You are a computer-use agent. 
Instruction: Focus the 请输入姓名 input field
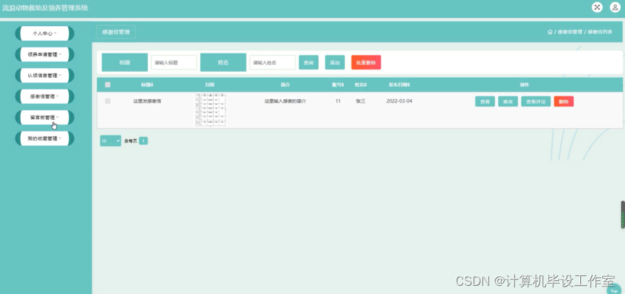click(x=272, y=63)
